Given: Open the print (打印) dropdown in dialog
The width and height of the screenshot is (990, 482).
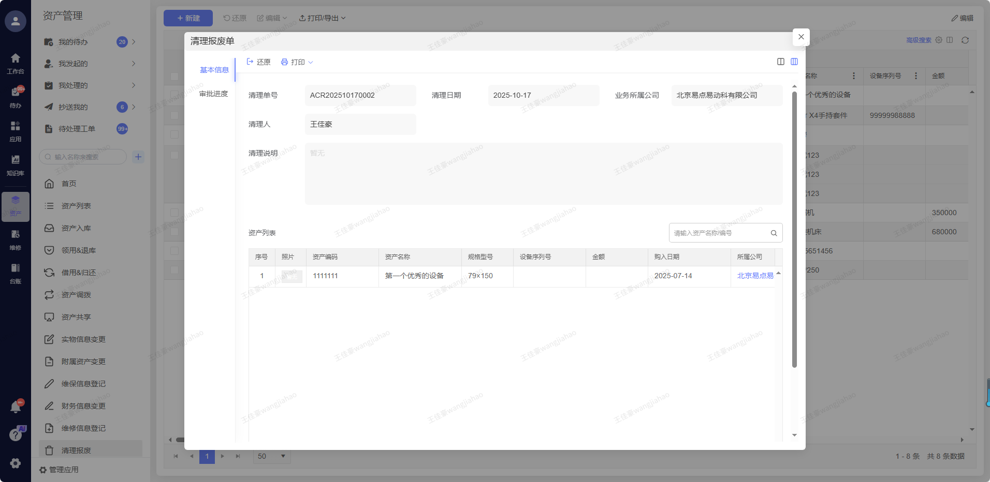Looking at the screenshot, I should 297,62.
